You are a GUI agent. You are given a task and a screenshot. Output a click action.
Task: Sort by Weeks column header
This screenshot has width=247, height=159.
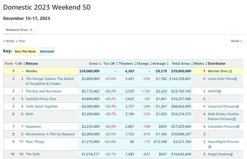pos(199,64)
